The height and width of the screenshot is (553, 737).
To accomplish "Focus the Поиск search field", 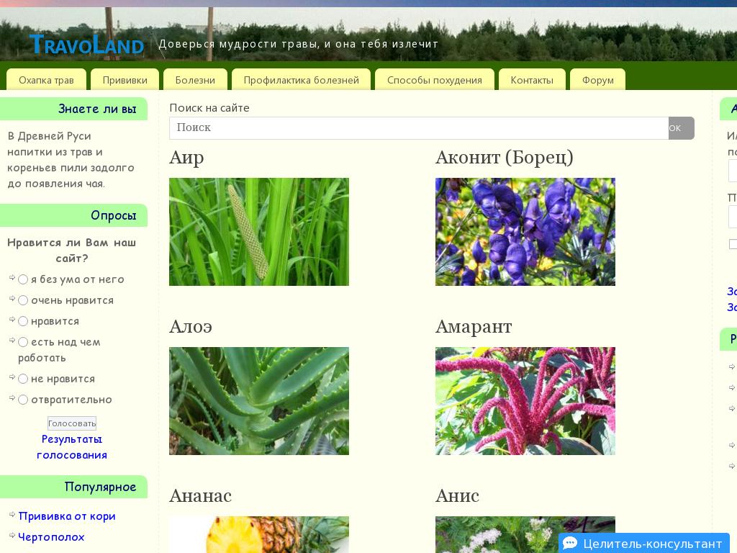I will (419, 128).
